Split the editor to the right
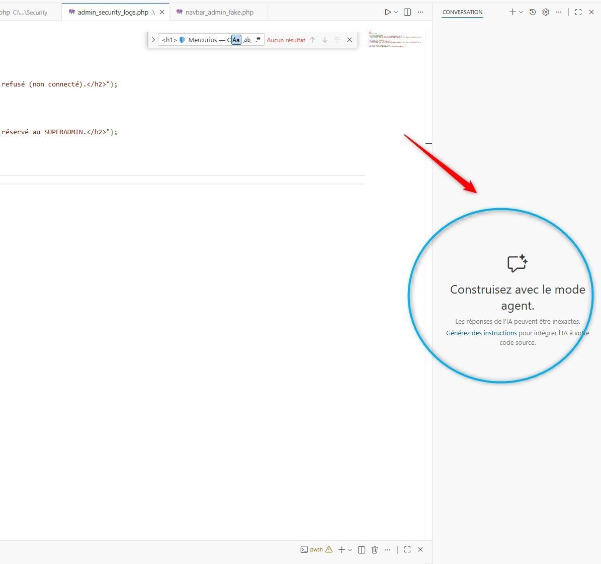 point(407,12)
